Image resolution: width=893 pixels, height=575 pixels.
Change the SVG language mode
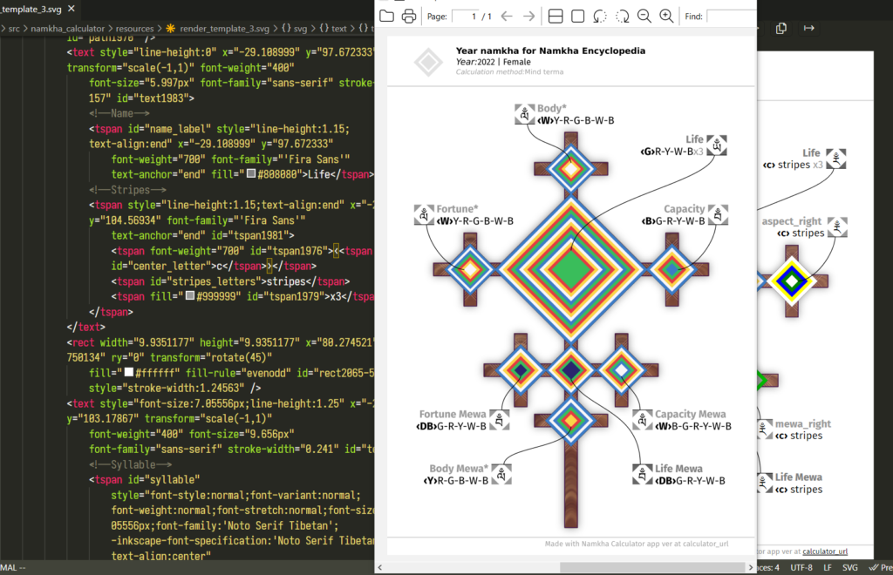(849, 568)
